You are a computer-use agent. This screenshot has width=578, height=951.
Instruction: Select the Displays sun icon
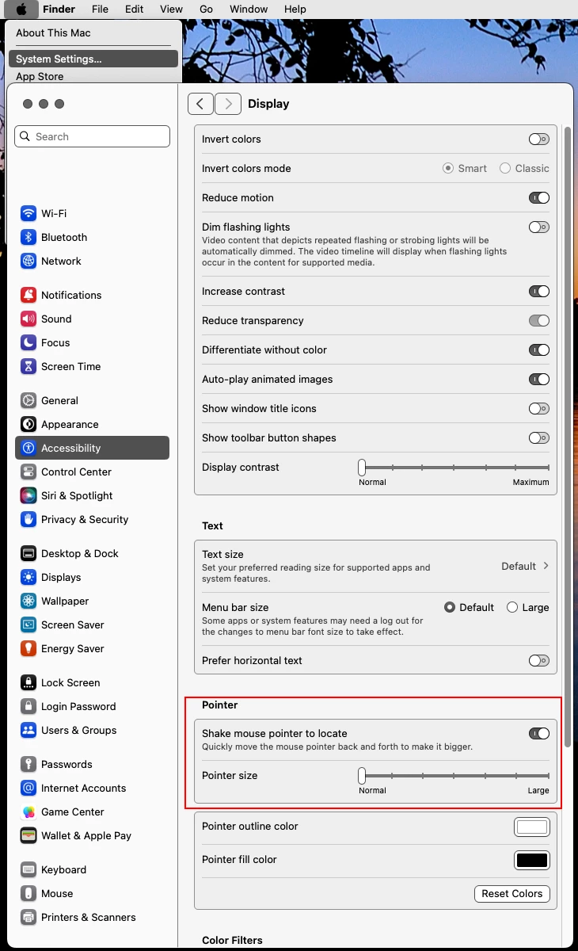[29, 577]
